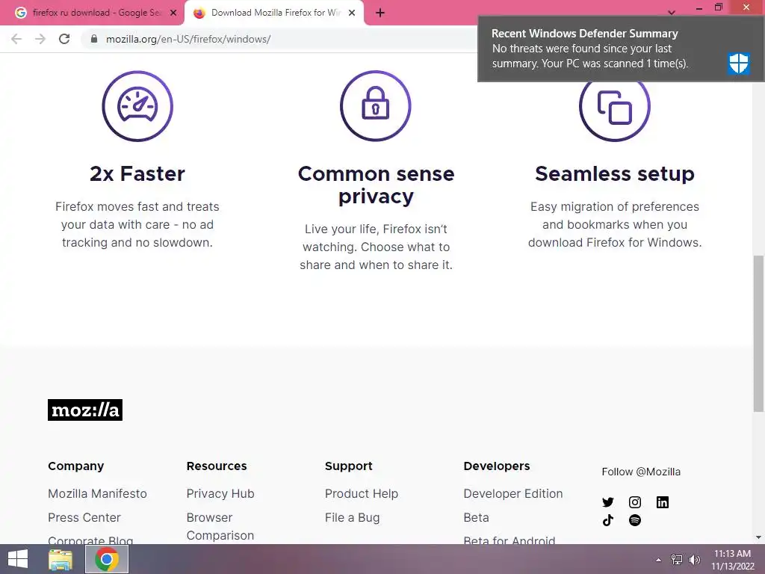Click the Company footer heading

75,466
